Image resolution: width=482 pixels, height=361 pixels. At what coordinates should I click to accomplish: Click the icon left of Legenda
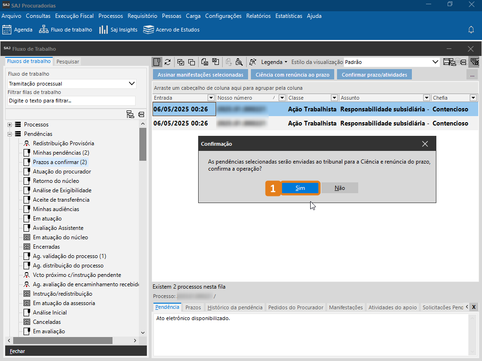[x=253, y=62]
